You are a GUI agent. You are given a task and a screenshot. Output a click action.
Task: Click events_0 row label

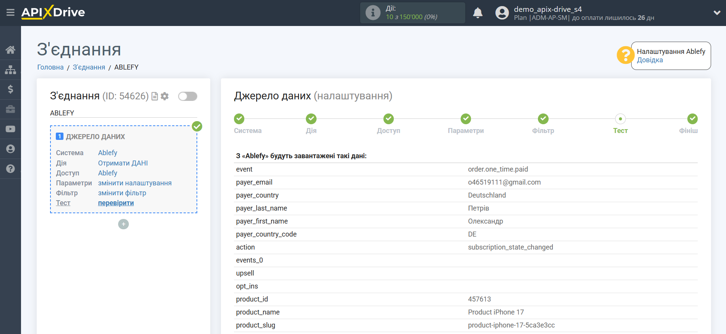(249, 260)
